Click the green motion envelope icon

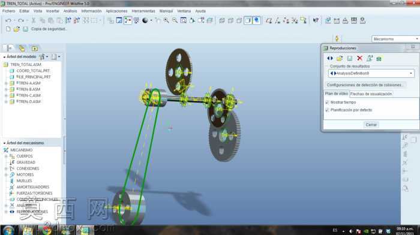379,58
